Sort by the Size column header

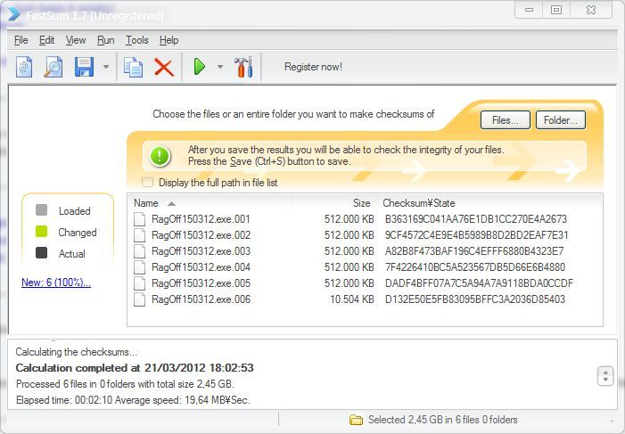click(361, 203)
